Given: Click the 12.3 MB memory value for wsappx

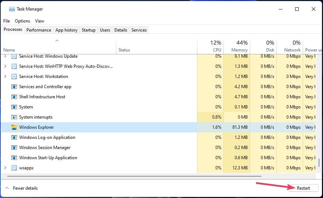Looking at the screenshot, I should pyautogui.click(x=240, y=168).
